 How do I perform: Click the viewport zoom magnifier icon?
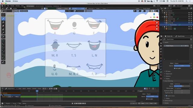(157, 23)
